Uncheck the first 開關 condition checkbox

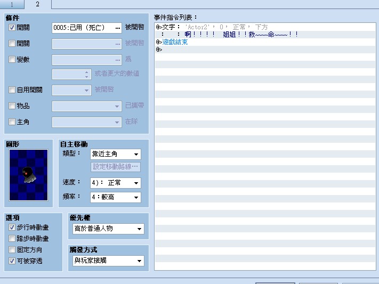coord(12,28)
